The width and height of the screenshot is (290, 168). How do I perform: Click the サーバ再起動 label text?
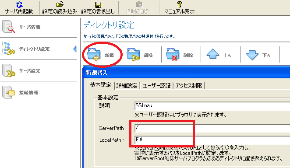(19, 11)
